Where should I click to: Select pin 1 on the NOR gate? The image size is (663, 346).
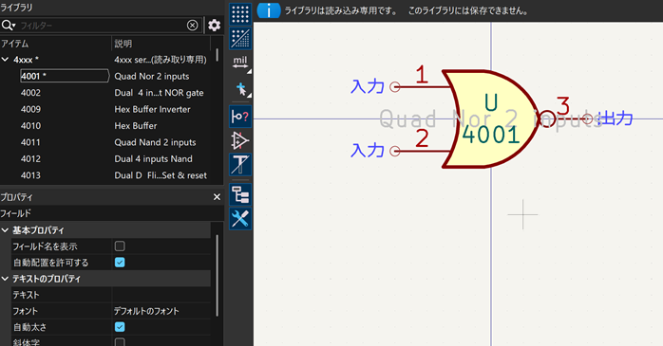419,86
